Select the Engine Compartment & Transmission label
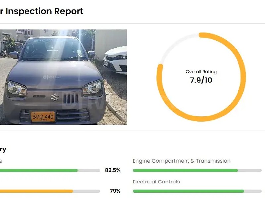Image resolution: width=265 pixels, height=198 pixels. click(182, 161)
